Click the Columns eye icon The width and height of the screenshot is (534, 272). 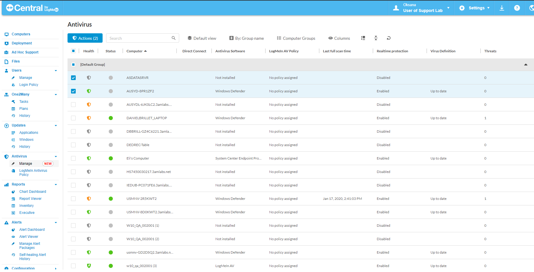click(331, 38)
